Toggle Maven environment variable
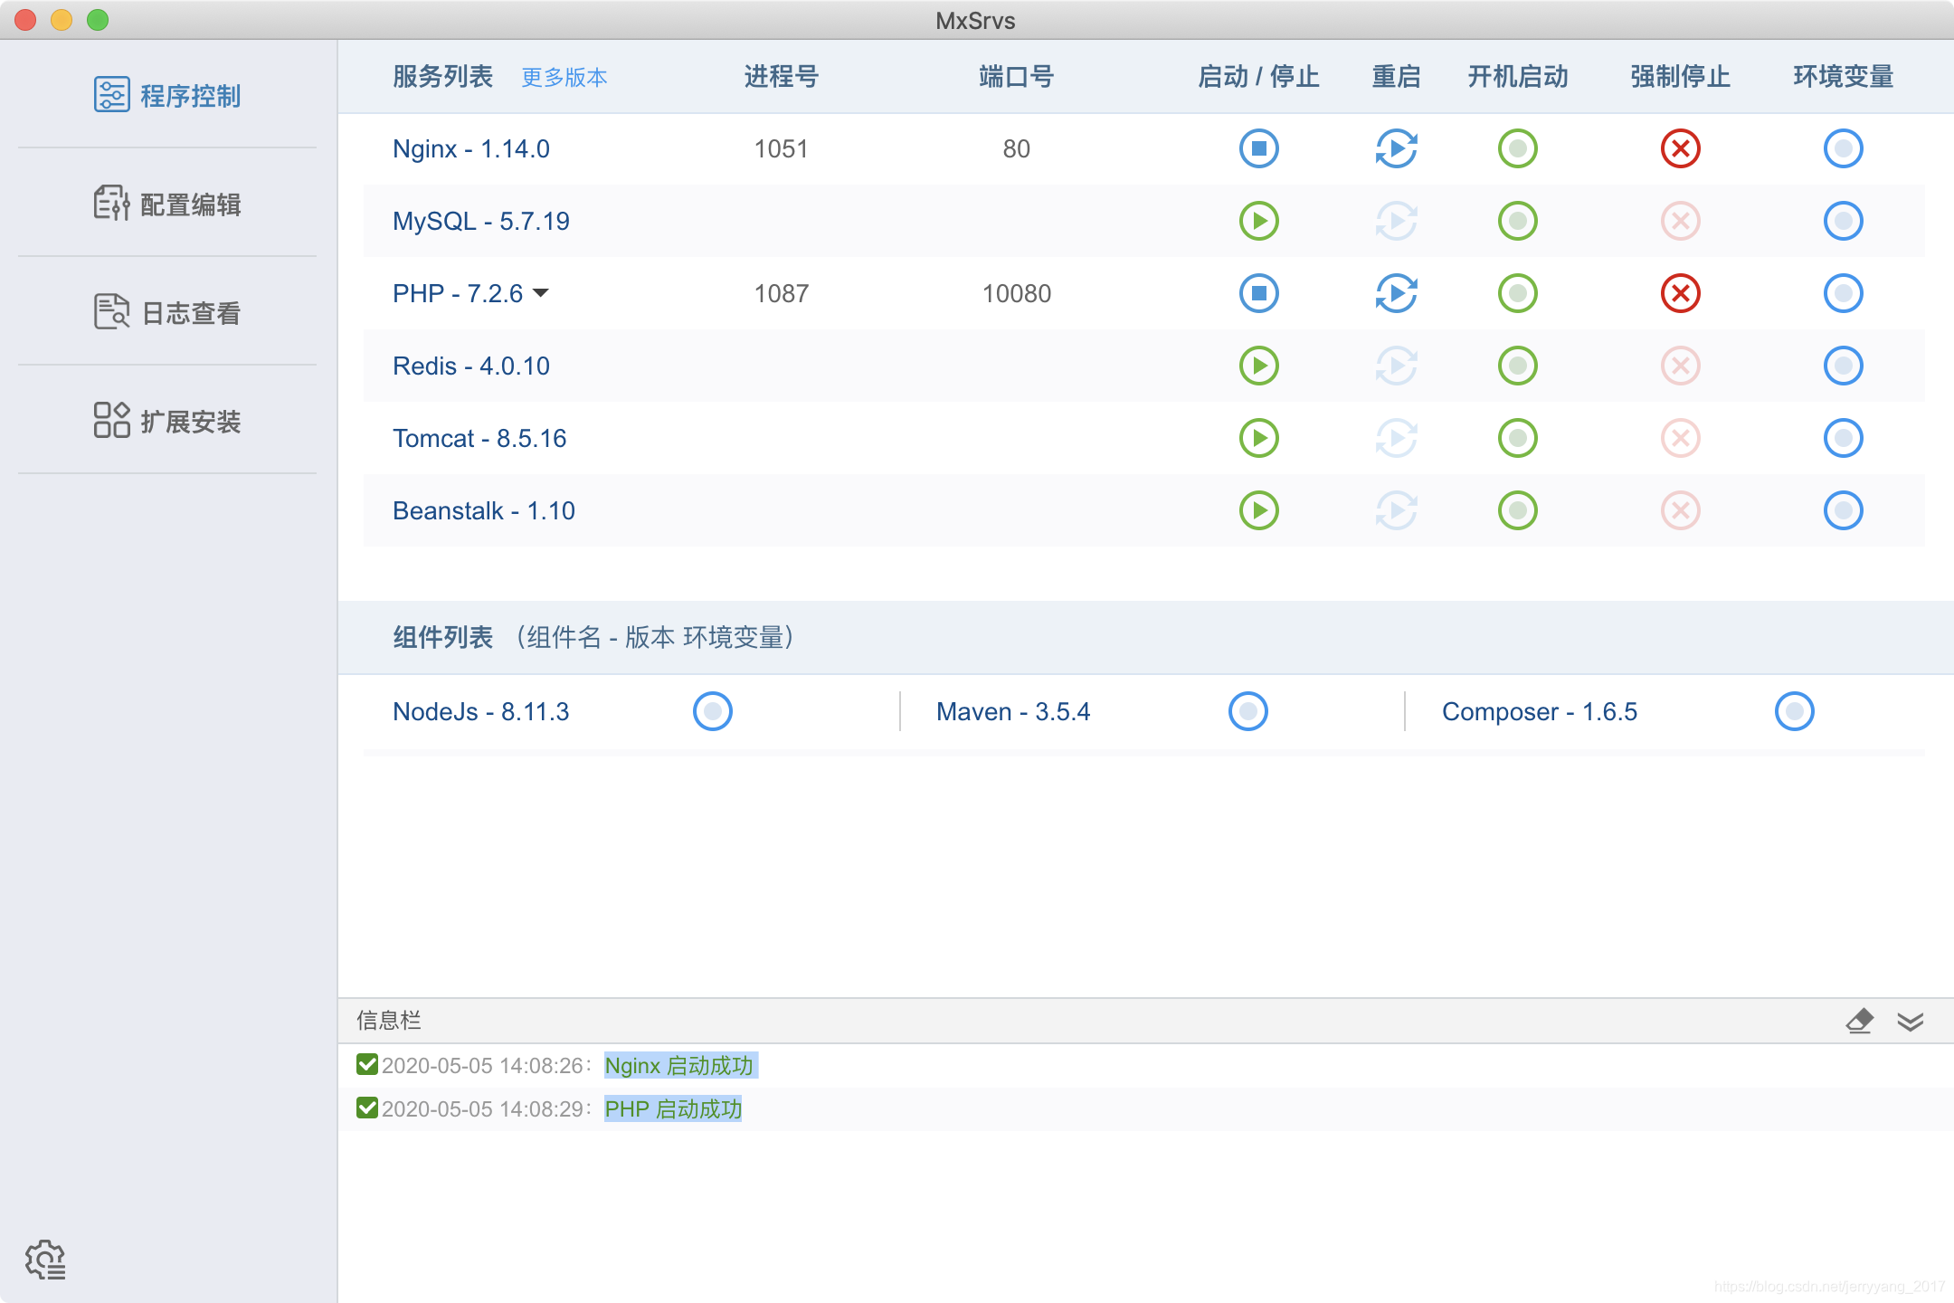1954x1303 pixels. point(1247,711)
